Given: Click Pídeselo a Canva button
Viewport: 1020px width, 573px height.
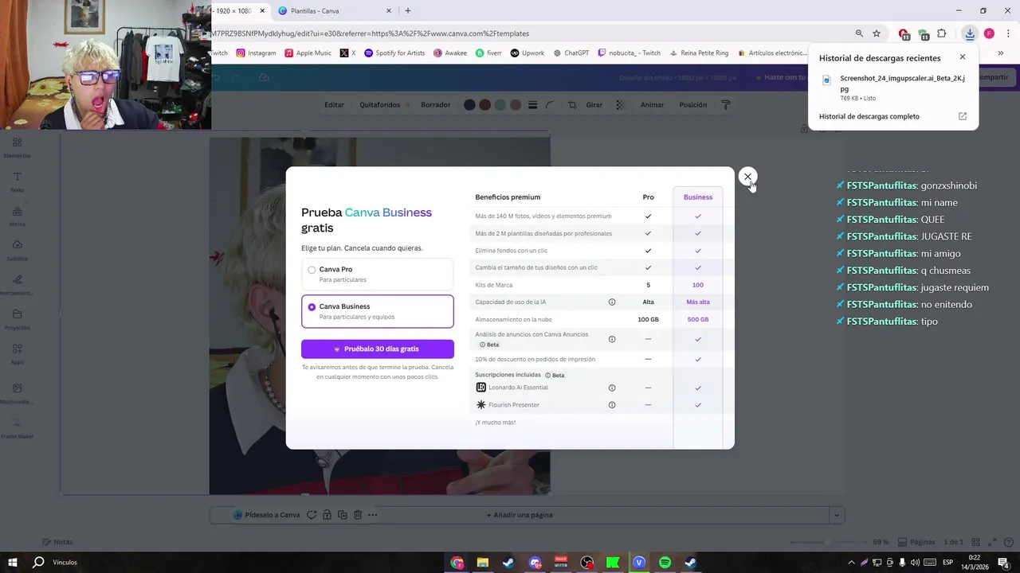Looking at the screenshot, I should (267, 515).
